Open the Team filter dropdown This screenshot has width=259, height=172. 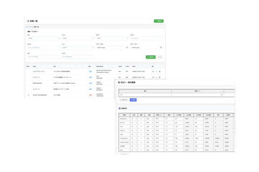(78, 48)
